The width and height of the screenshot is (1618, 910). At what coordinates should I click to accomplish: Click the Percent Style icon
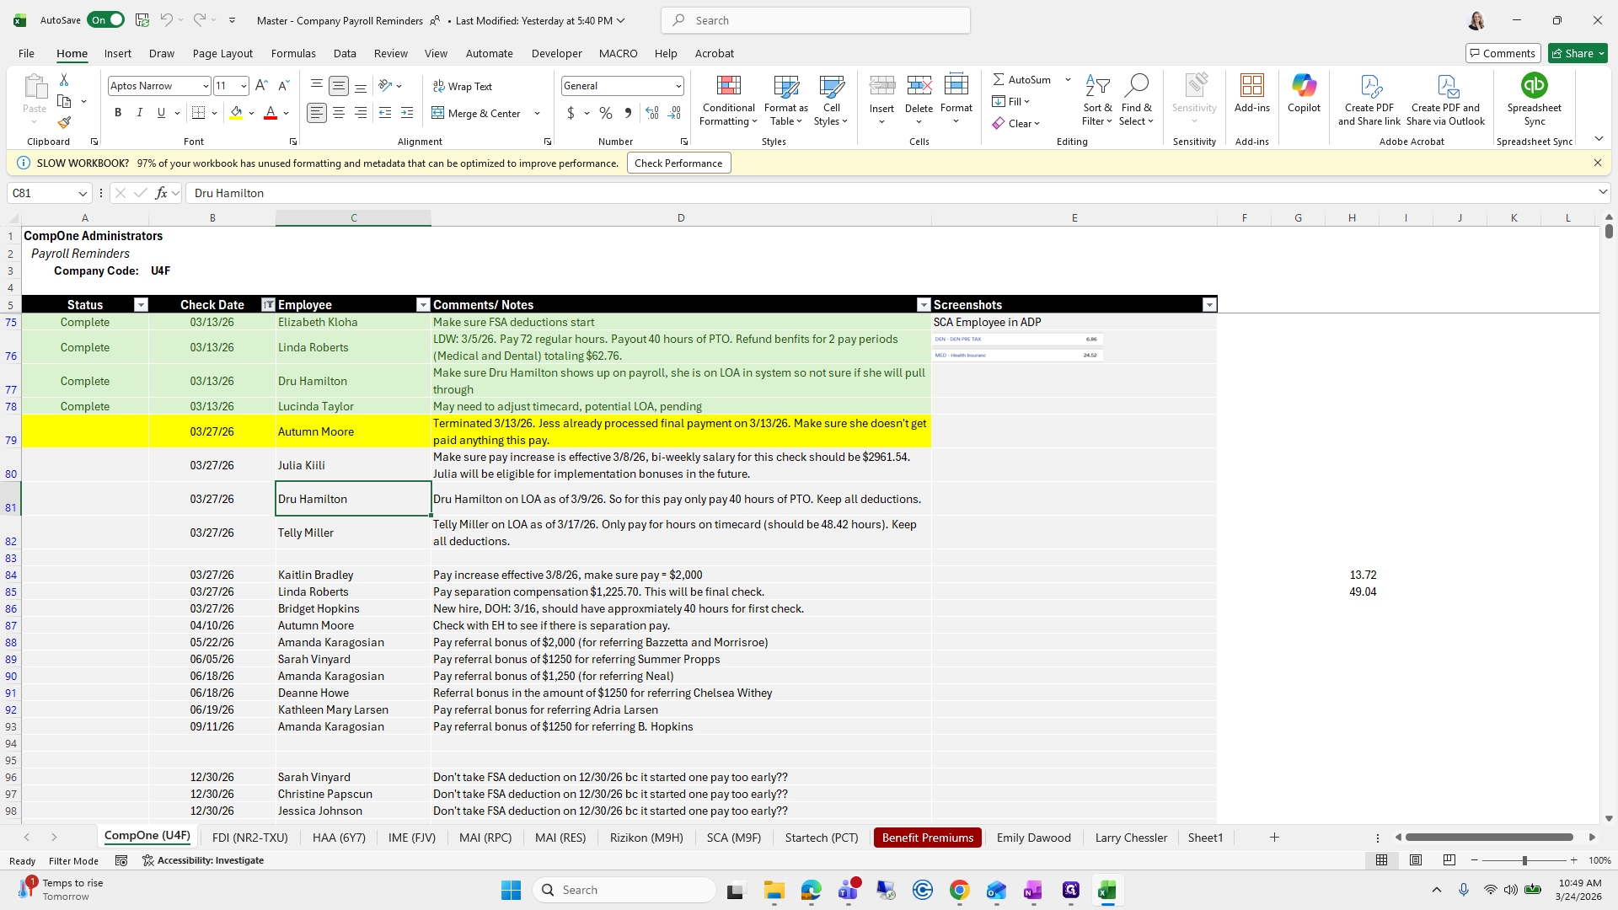[606, 113]
